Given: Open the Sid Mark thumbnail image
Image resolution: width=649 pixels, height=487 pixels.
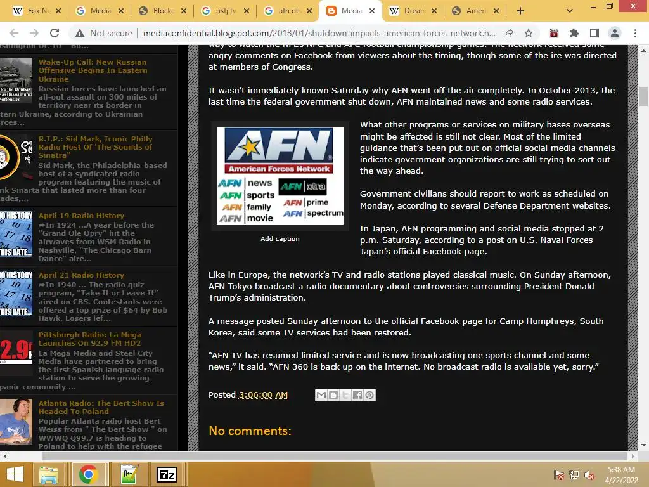Looking at the screenshot, I should pos(16,157).
